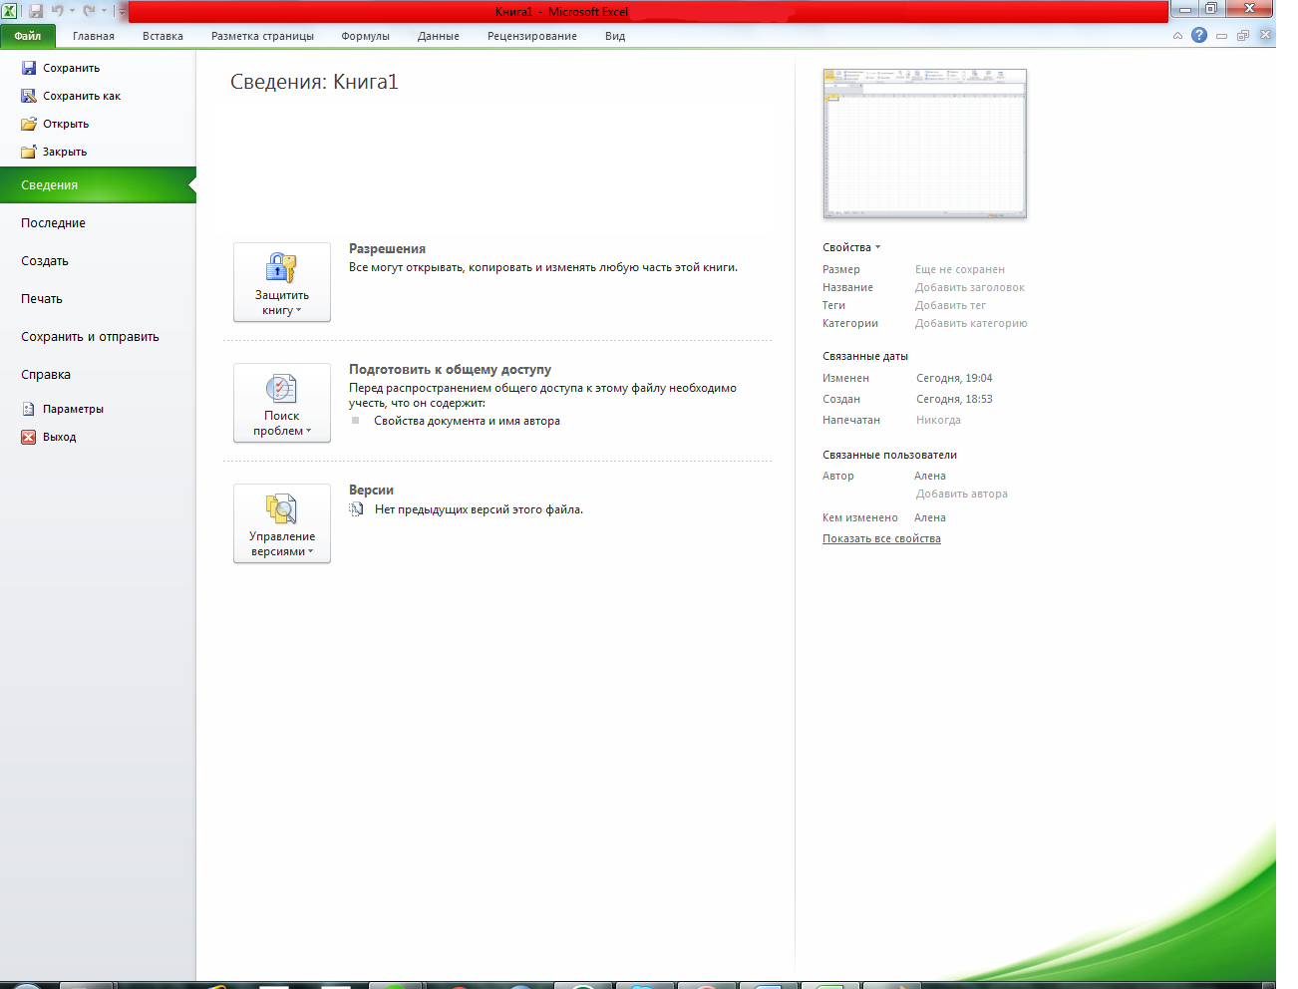Click the Excel logo in title bar
The width and height of the screenshot is (1298, 989).
[10, 11]
